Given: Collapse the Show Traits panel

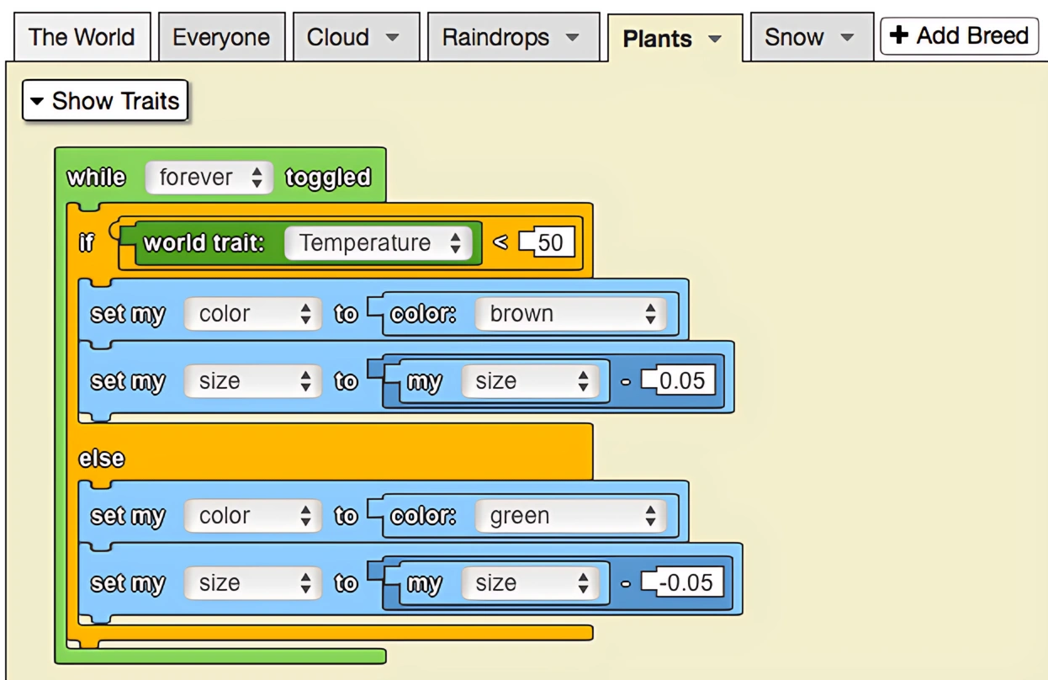Looking at the screenshot, I should click(x=104, y=101).
